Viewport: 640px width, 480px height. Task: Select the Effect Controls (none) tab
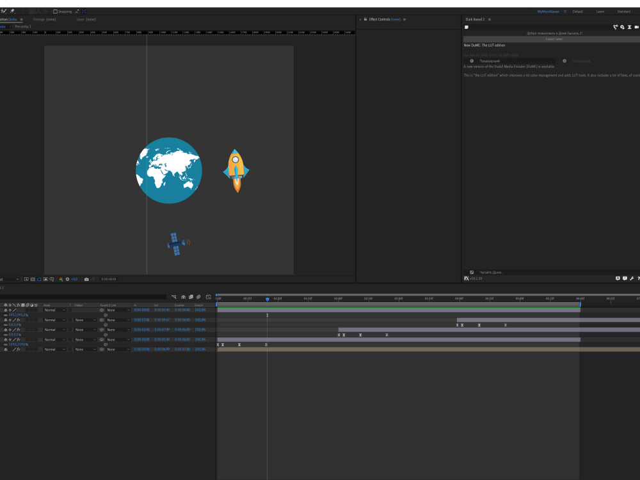385,19
